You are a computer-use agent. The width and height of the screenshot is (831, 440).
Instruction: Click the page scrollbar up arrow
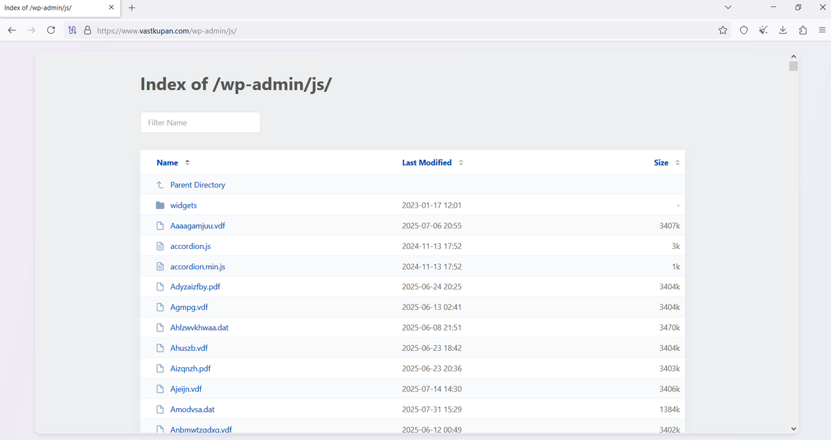pyautogui.click(x=794, y=55)
